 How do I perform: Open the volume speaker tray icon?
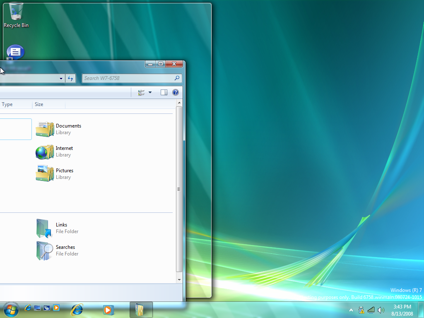(x=381, y=310)
